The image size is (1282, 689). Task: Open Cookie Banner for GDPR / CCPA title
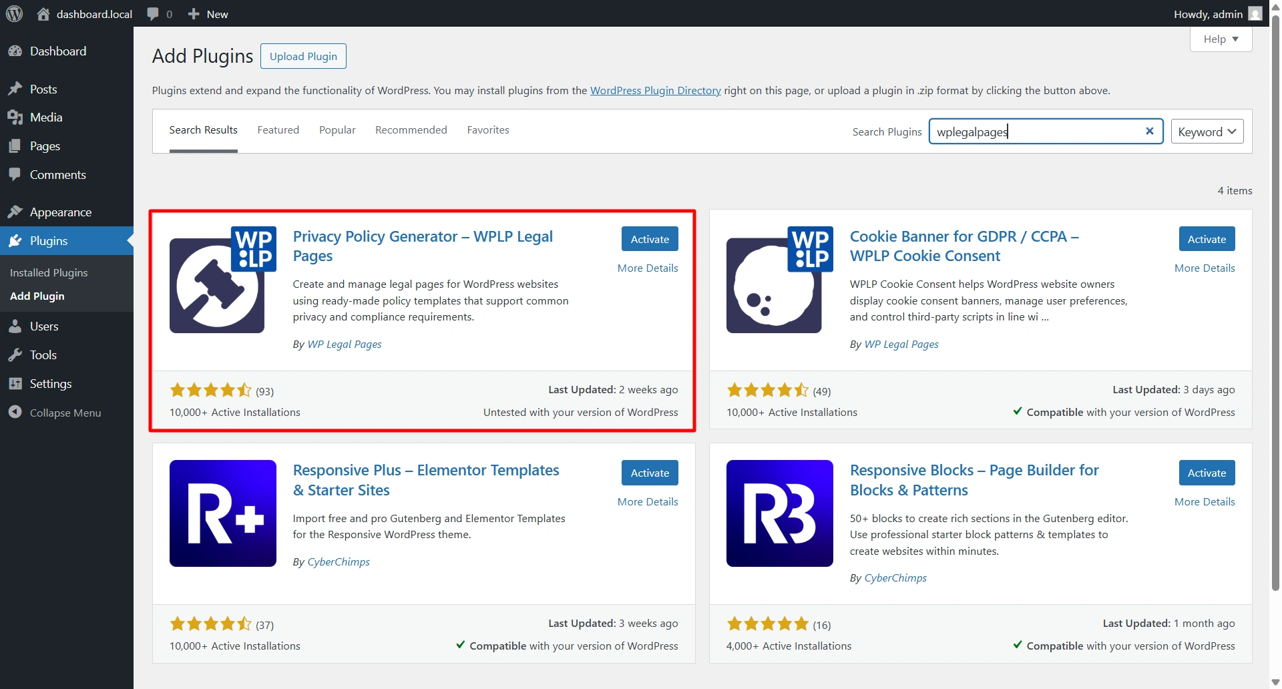tap(964, 246)
